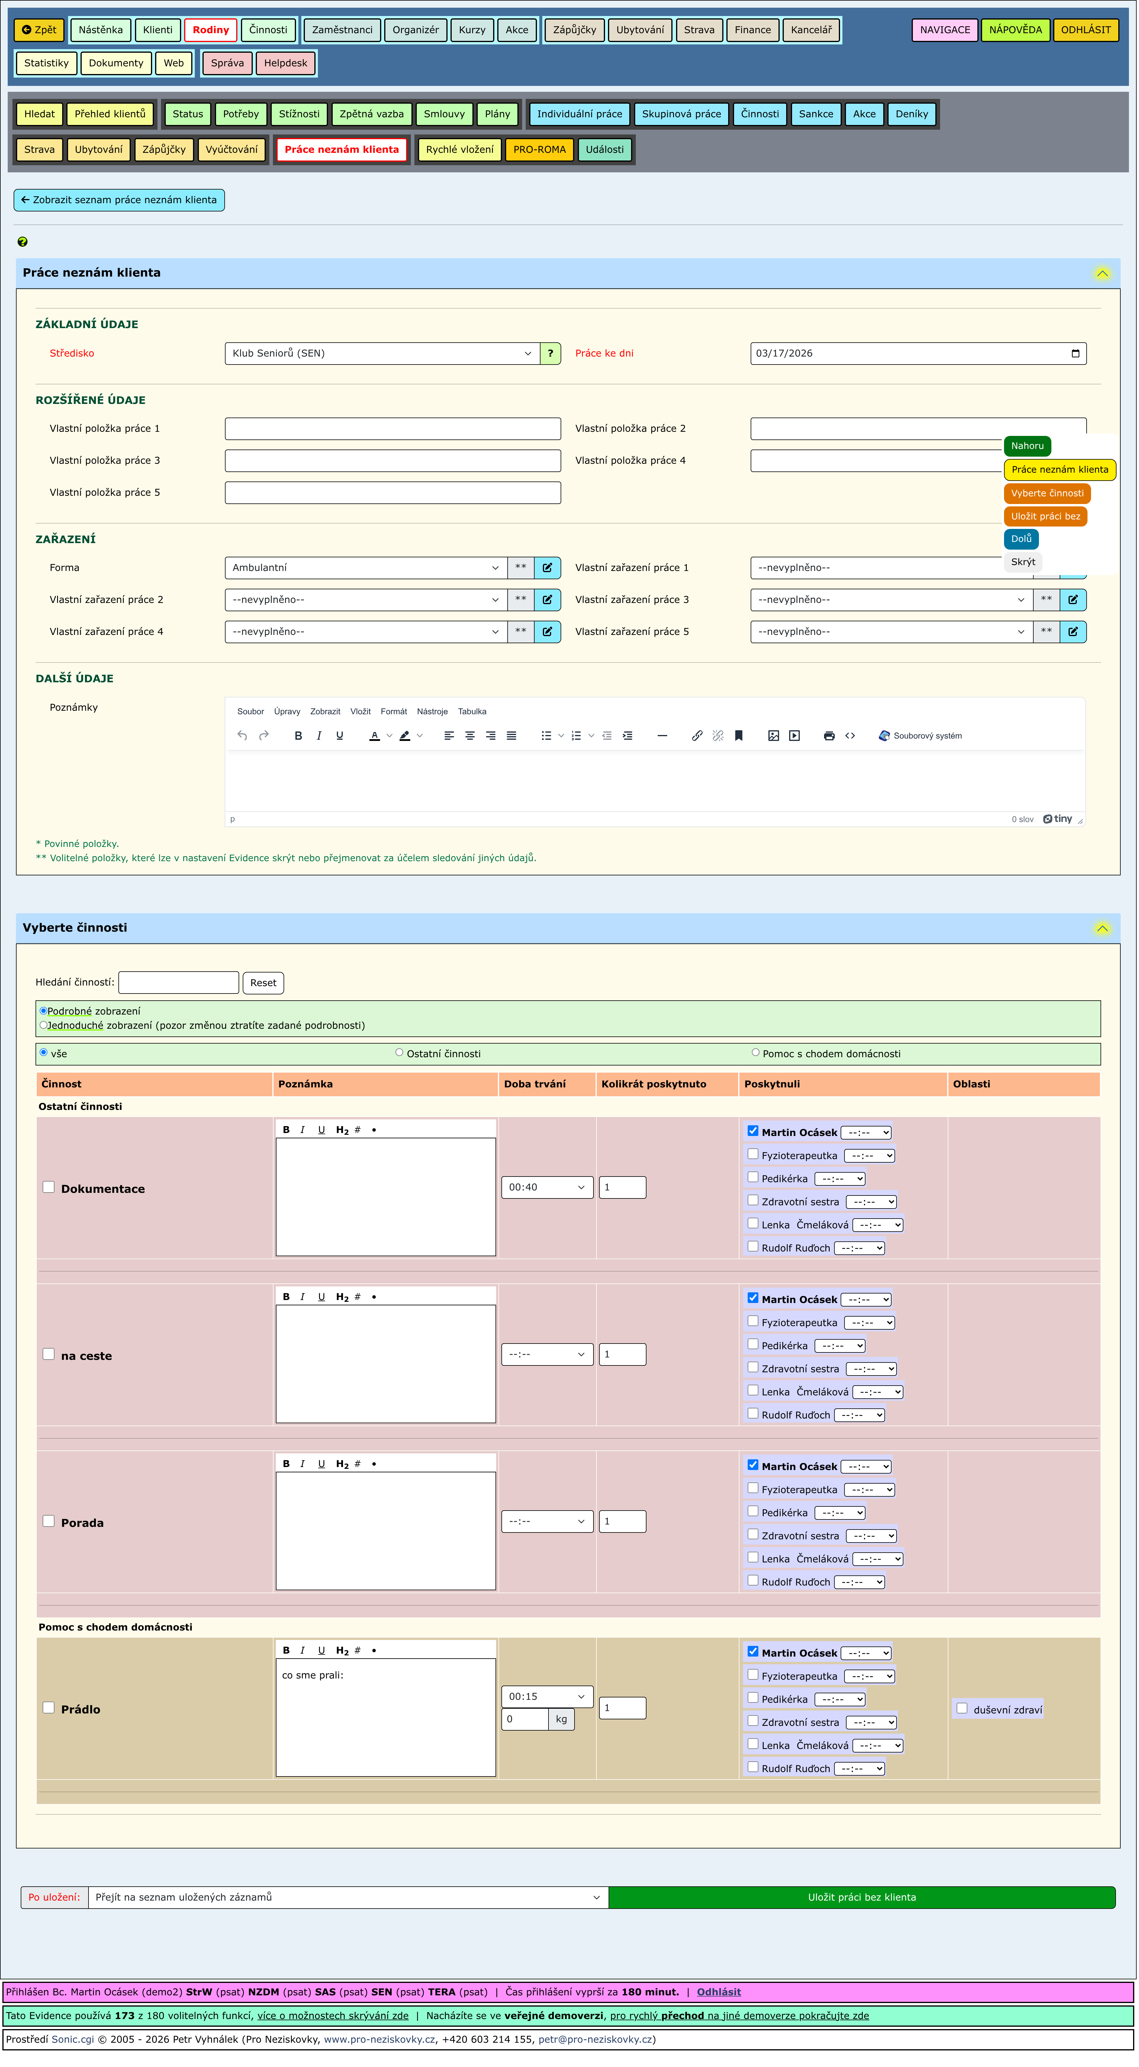The image size is (1139, 2067).
Task: Tick the duševní zdraví checkbox
Action: 962,1708
